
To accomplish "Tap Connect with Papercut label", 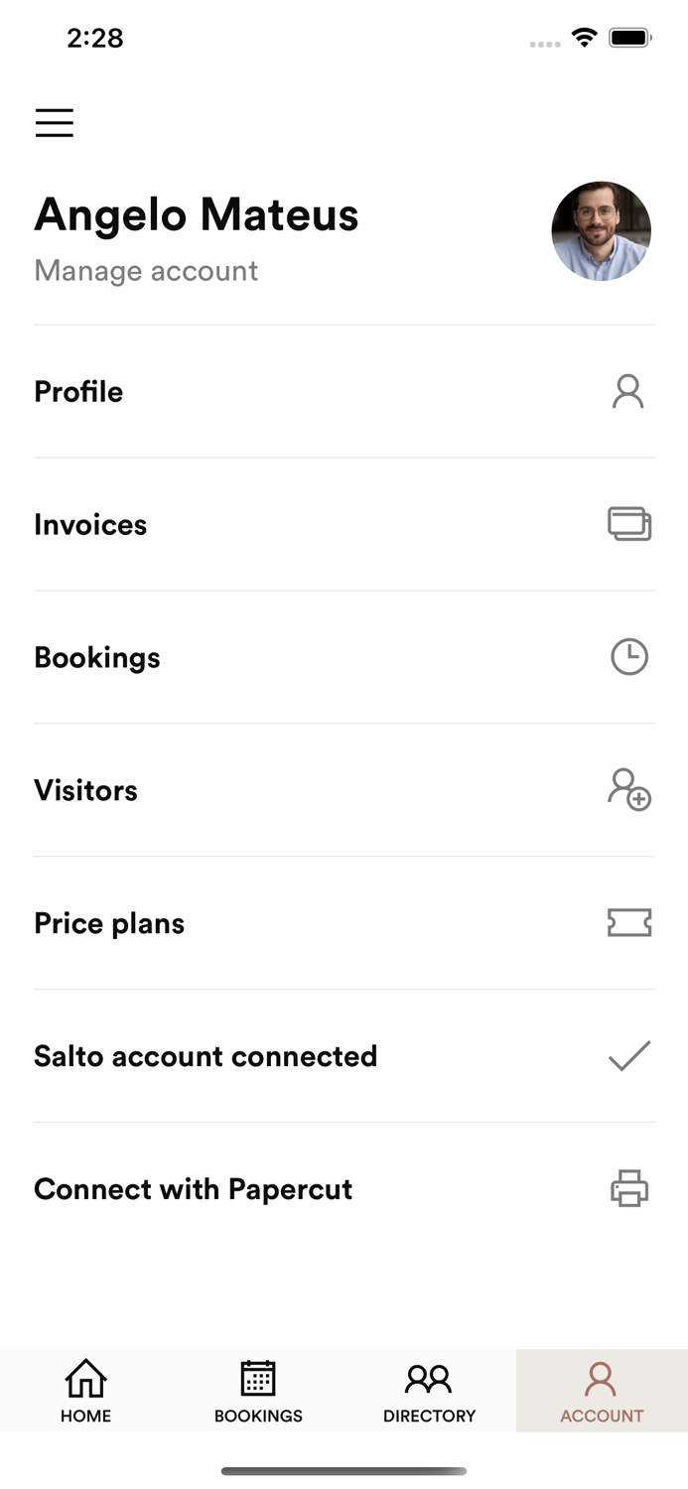I will (x=194, y=1189).
